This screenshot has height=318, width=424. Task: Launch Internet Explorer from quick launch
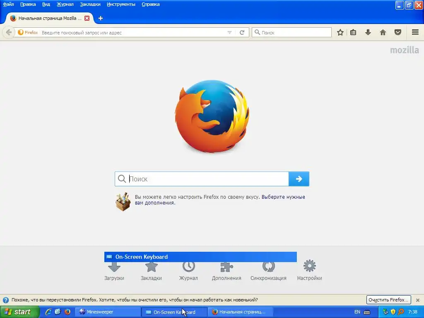tap(48, 312)
